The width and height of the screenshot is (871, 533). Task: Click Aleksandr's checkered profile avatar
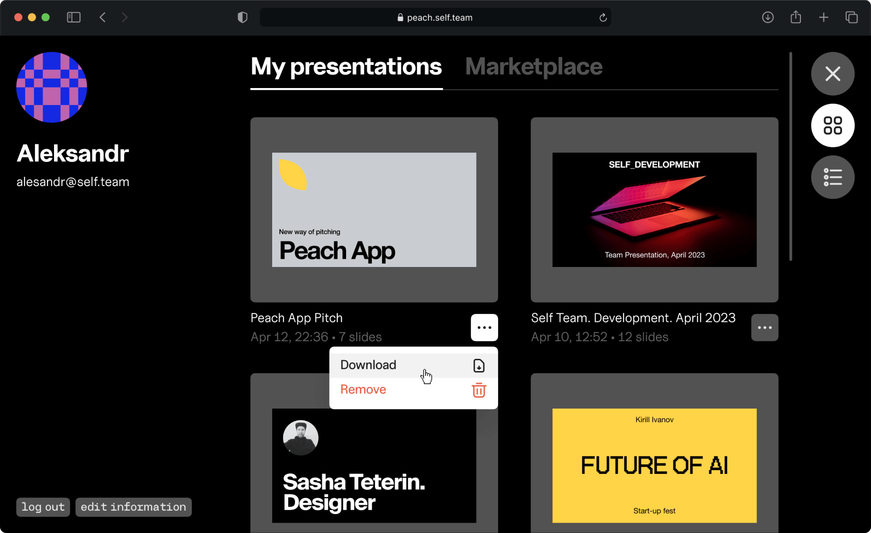(52, 87)
